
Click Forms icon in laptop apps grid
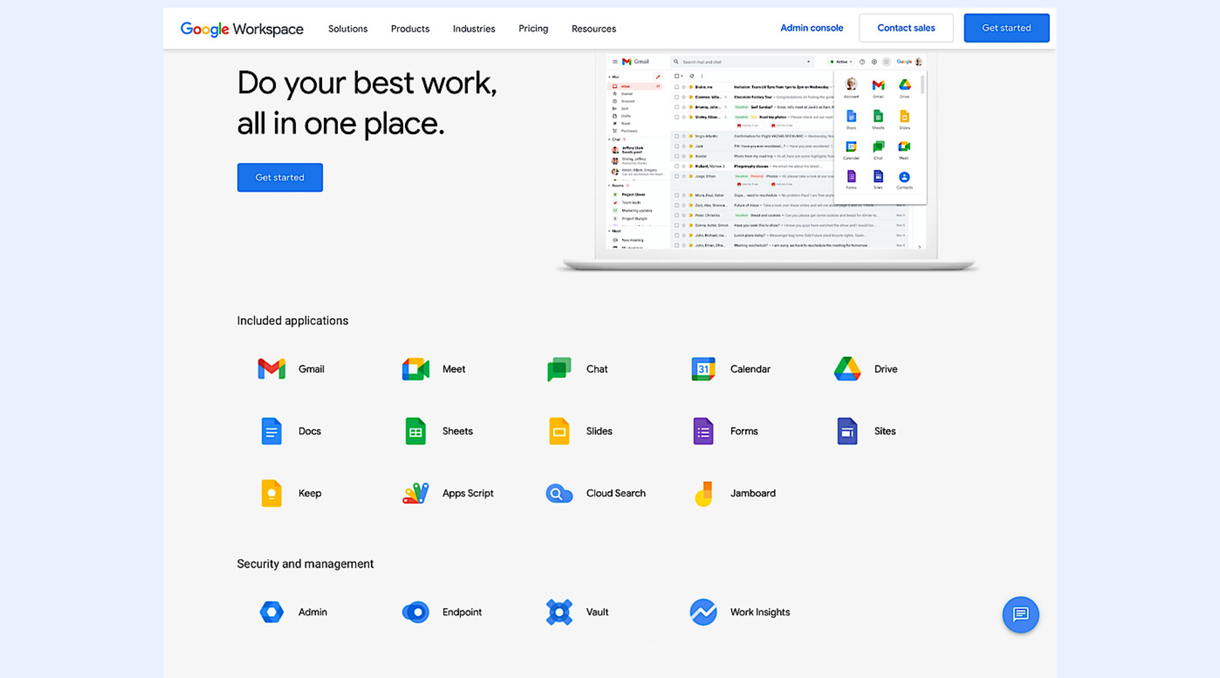tap(851, 177)
